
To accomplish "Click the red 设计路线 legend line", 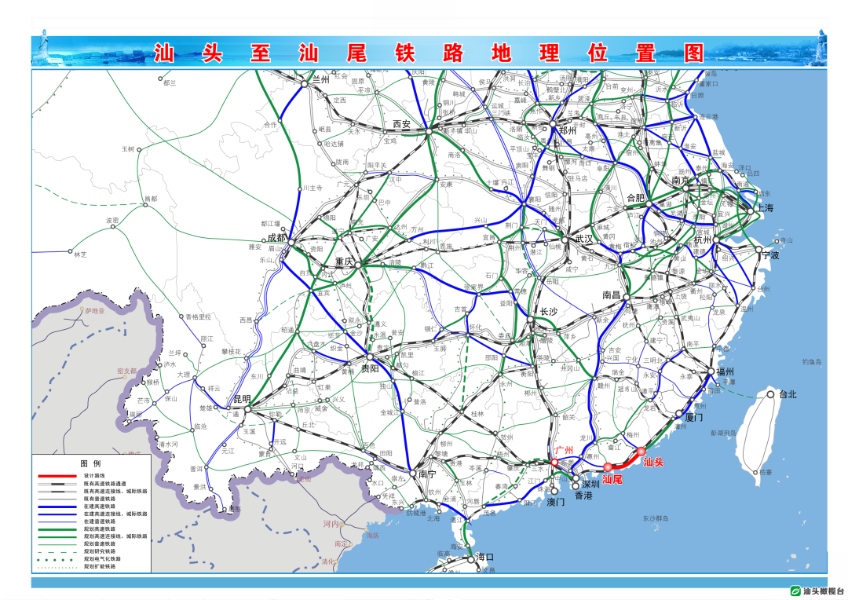I will tap(57, 476).
